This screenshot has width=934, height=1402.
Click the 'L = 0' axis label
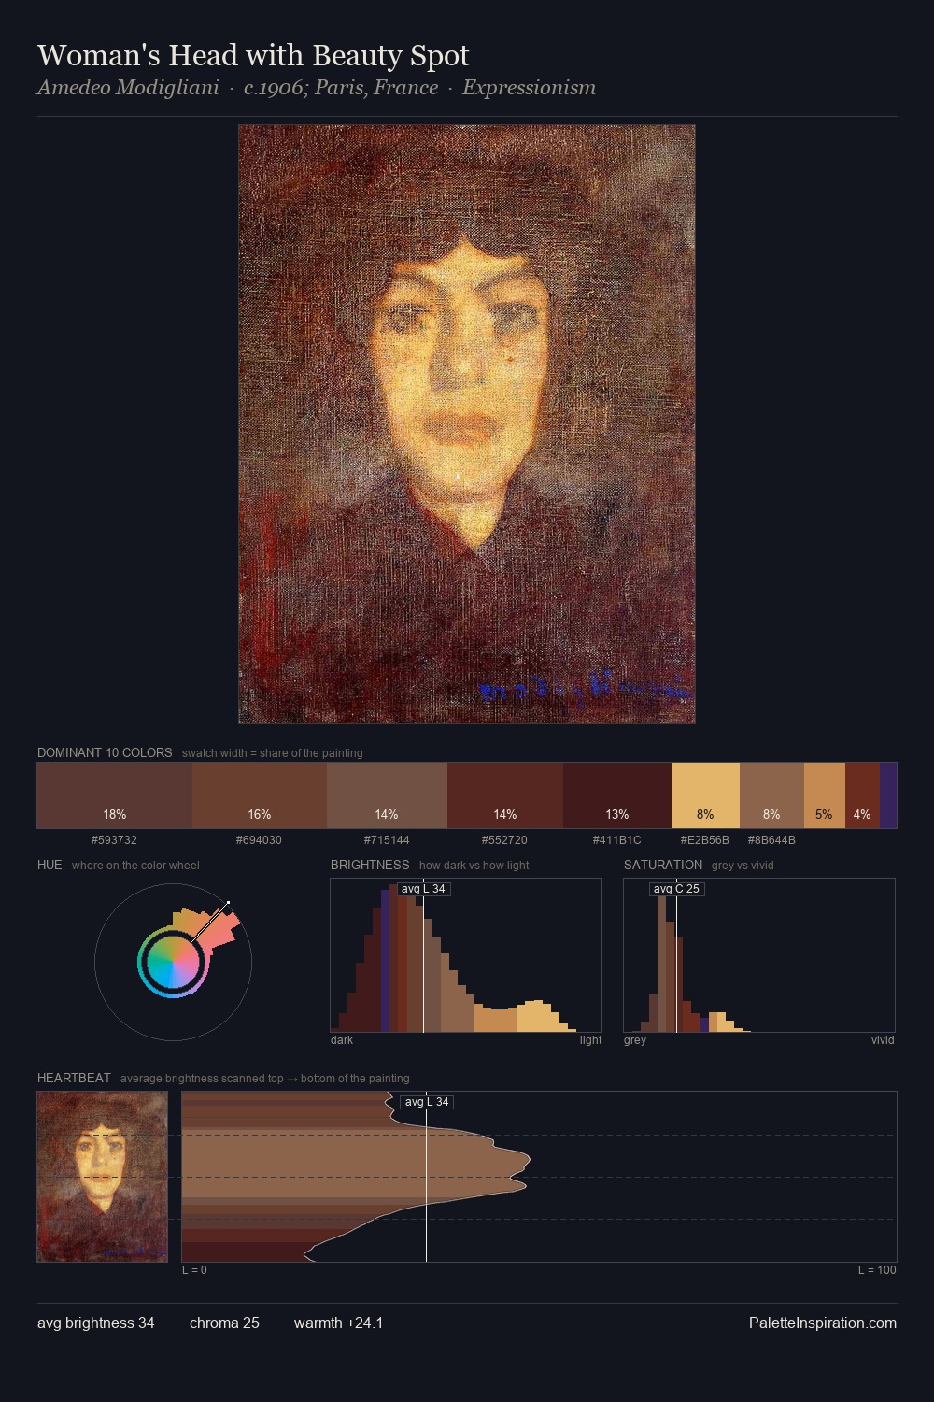pos(194,1270)
